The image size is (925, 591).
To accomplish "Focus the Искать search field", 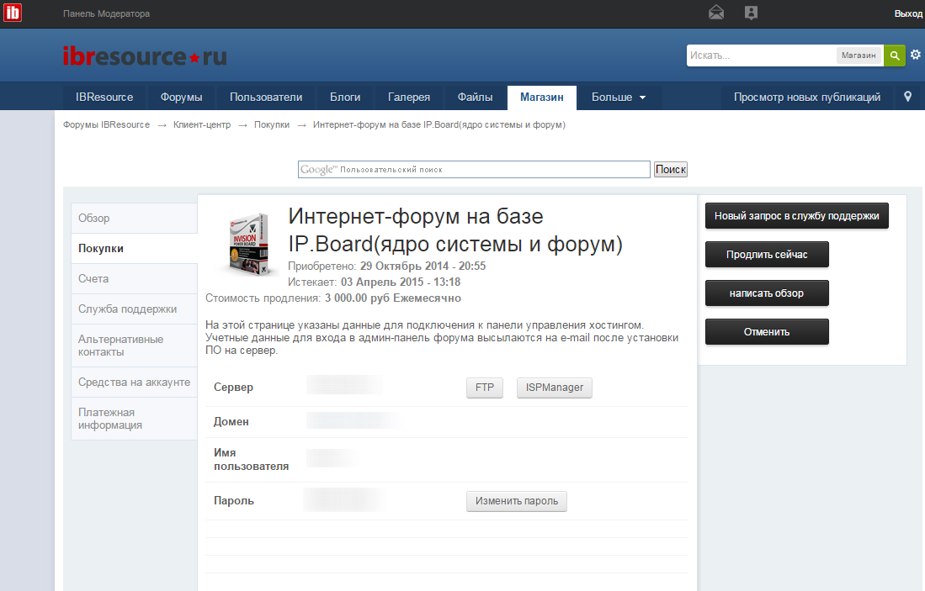I will 761,55.
